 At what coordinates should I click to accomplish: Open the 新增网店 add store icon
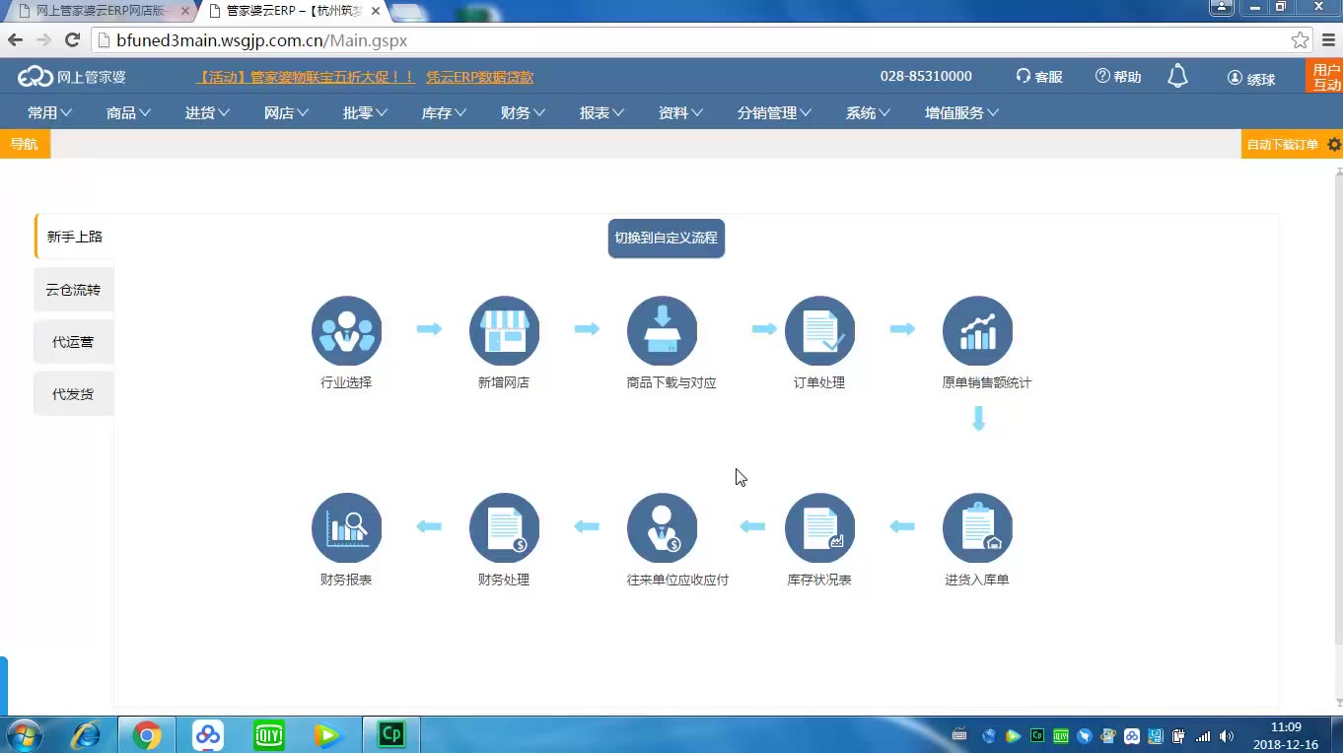coord(504,331)
